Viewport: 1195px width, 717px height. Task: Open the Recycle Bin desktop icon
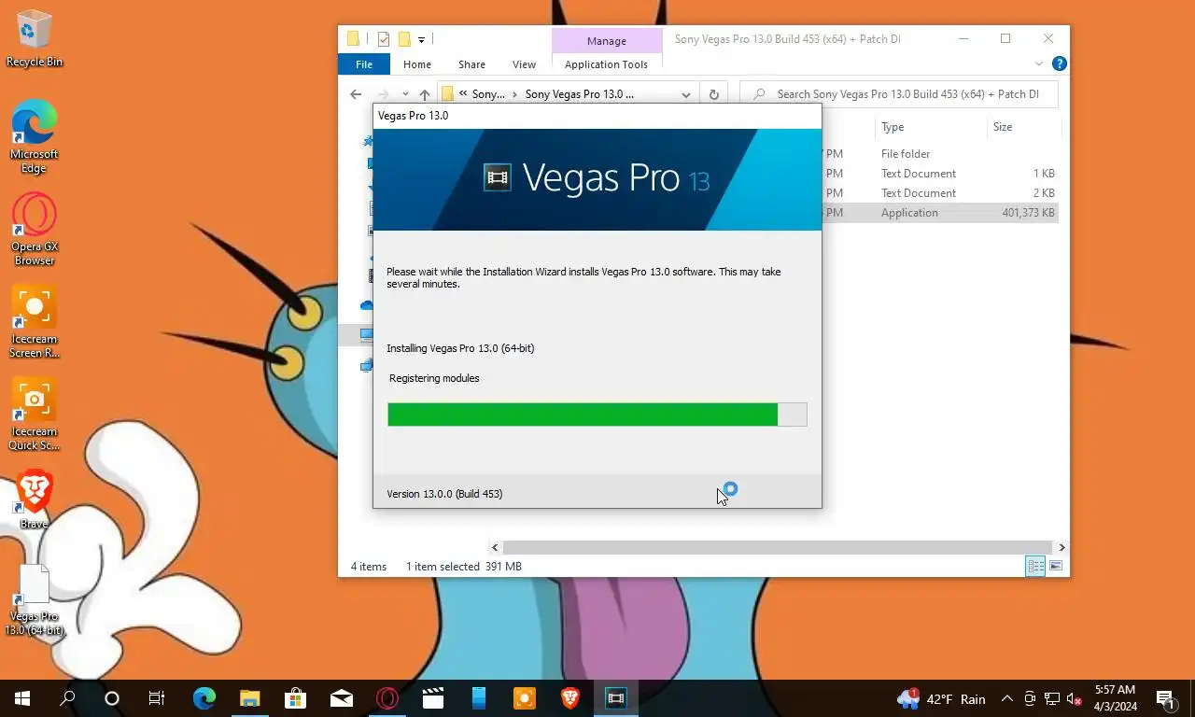35,38
